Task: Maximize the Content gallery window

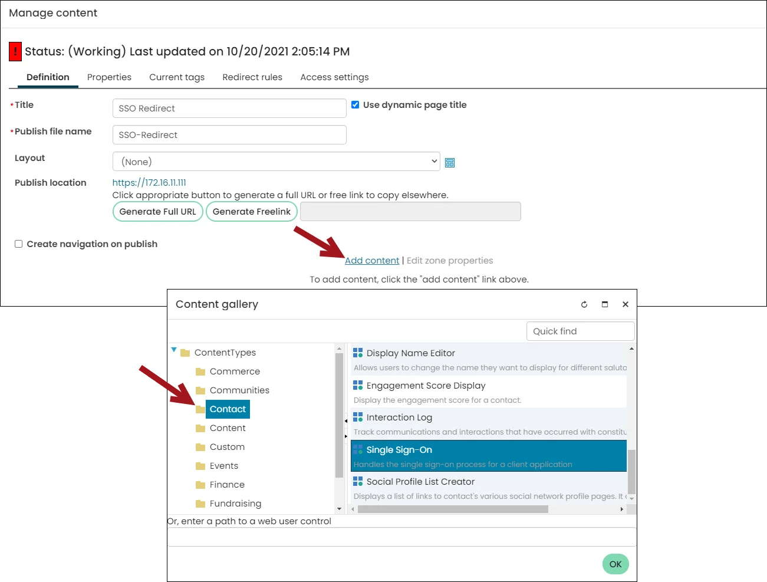Action: click(x=604, y=304)
